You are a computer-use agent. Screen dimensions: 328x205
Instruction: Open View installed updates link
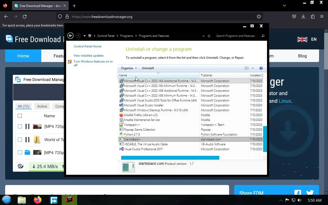88,56
